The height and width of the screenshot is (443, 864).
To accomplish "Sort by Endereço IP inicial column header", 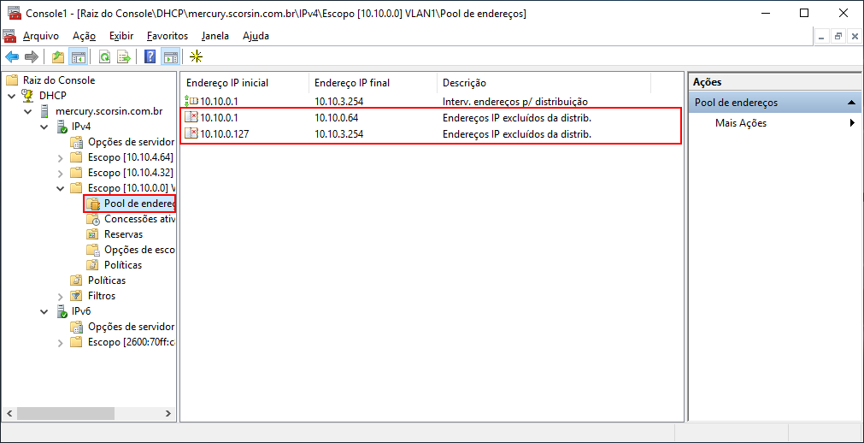I will pyautogui.click(x=244, y=83).
